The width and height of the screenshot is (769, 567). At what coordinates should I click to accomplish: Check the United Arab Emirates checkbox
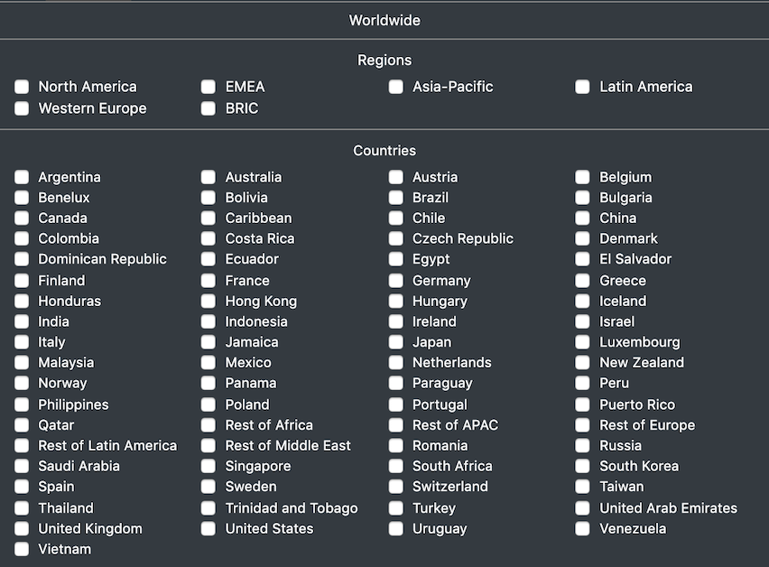pos(583,508)
